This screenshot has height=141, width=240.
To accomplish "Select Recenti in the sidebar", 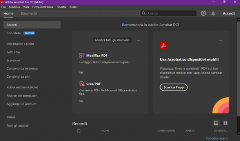I will click(x=32, y=25).
